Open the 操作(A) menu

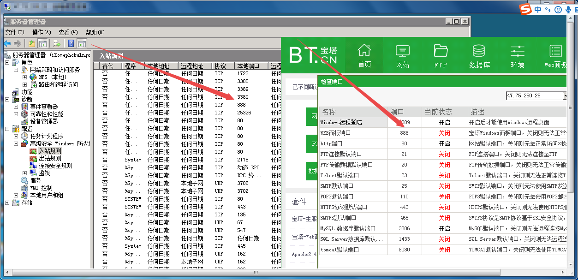tap(42, 32)
